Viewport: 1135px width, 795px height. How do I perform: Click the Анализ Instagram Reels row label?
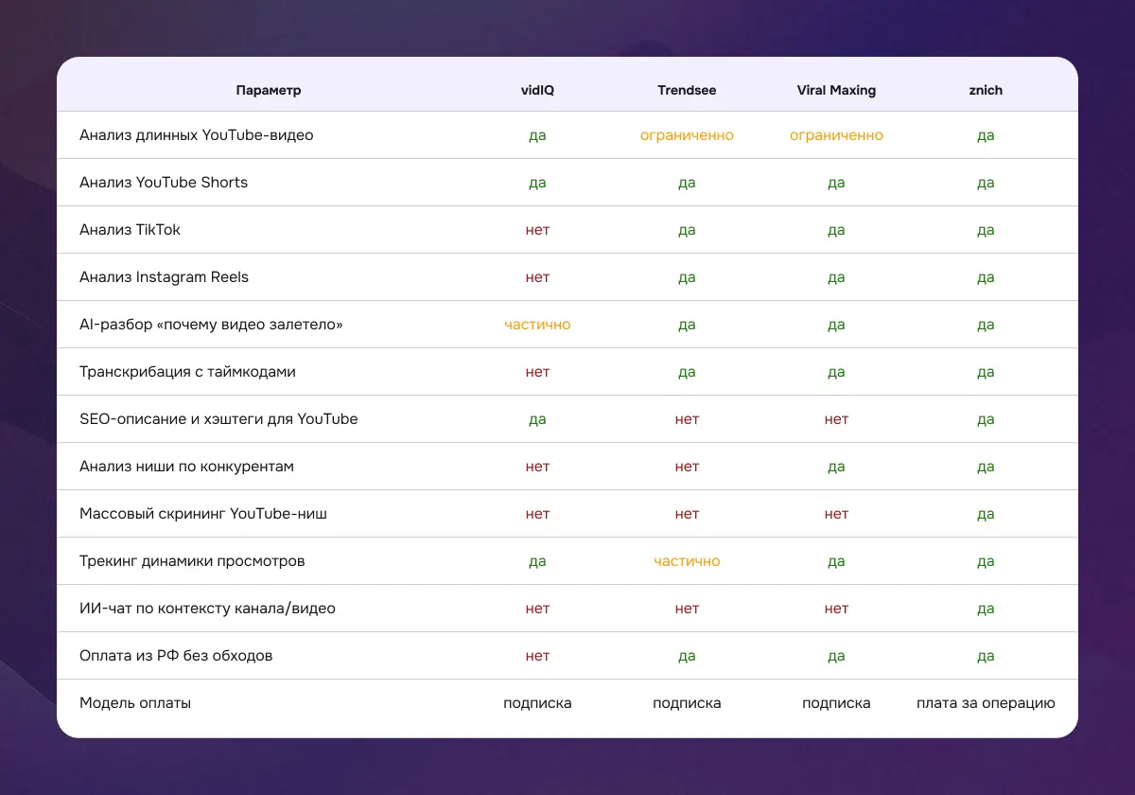(x=165, y=277)
